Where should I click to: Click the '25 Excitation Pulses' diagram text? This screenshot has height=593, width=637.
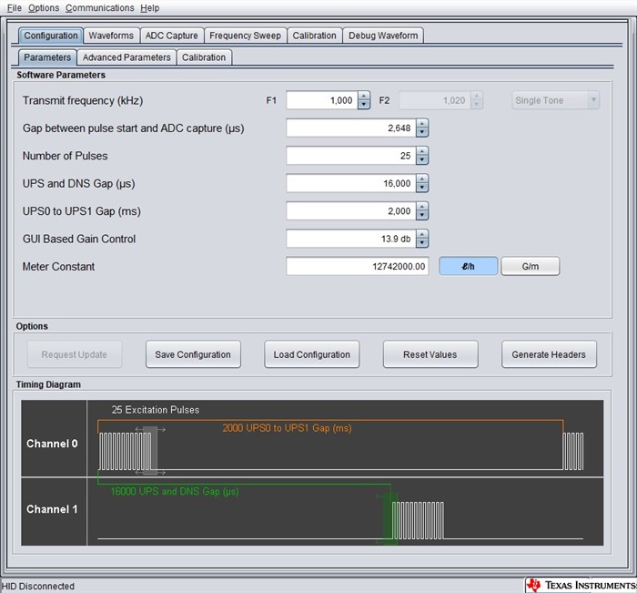pyautogui.click(x=156, y=410)
